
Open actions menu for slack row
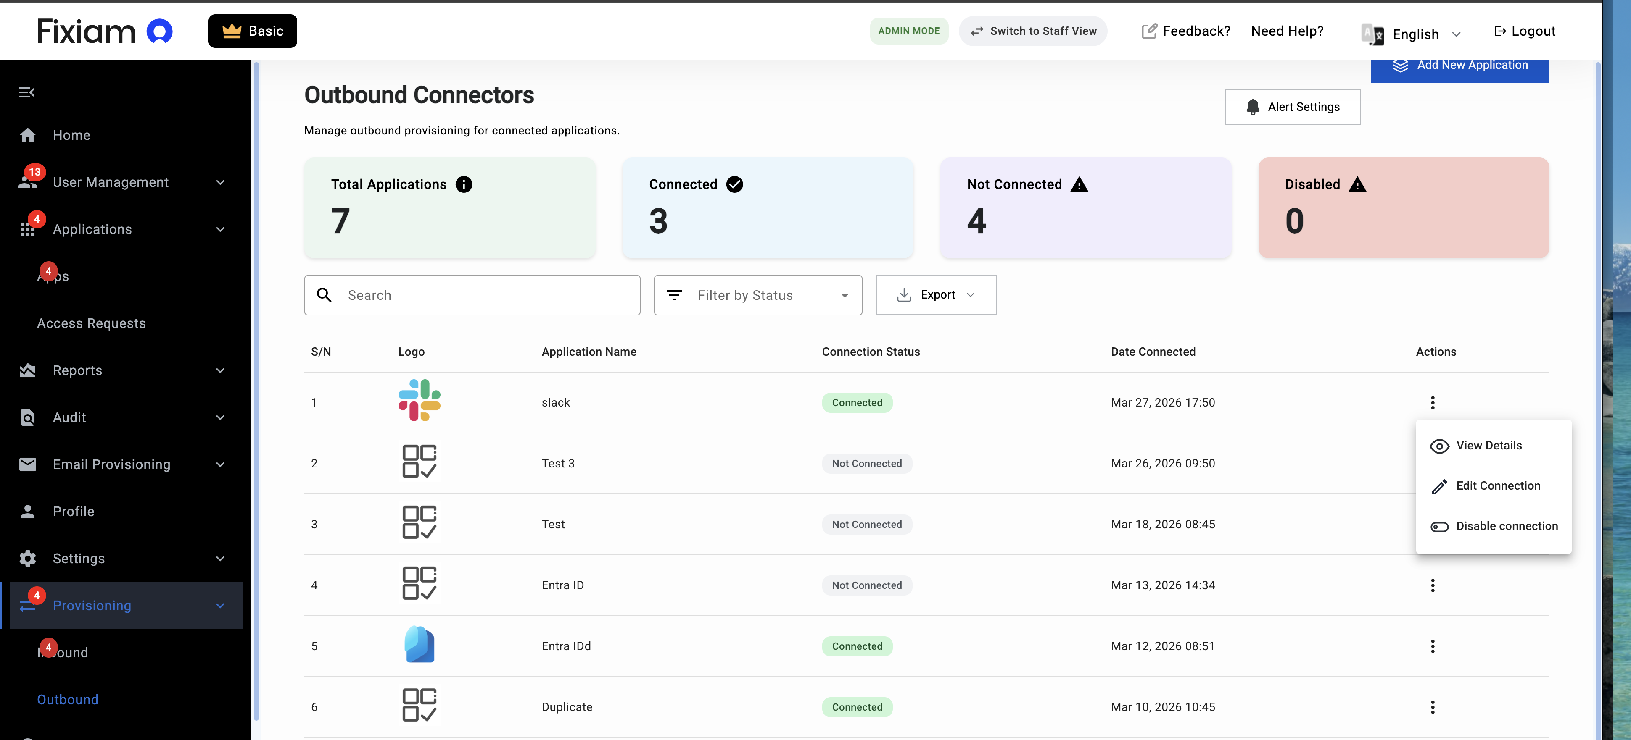(x=1432, y=402)
